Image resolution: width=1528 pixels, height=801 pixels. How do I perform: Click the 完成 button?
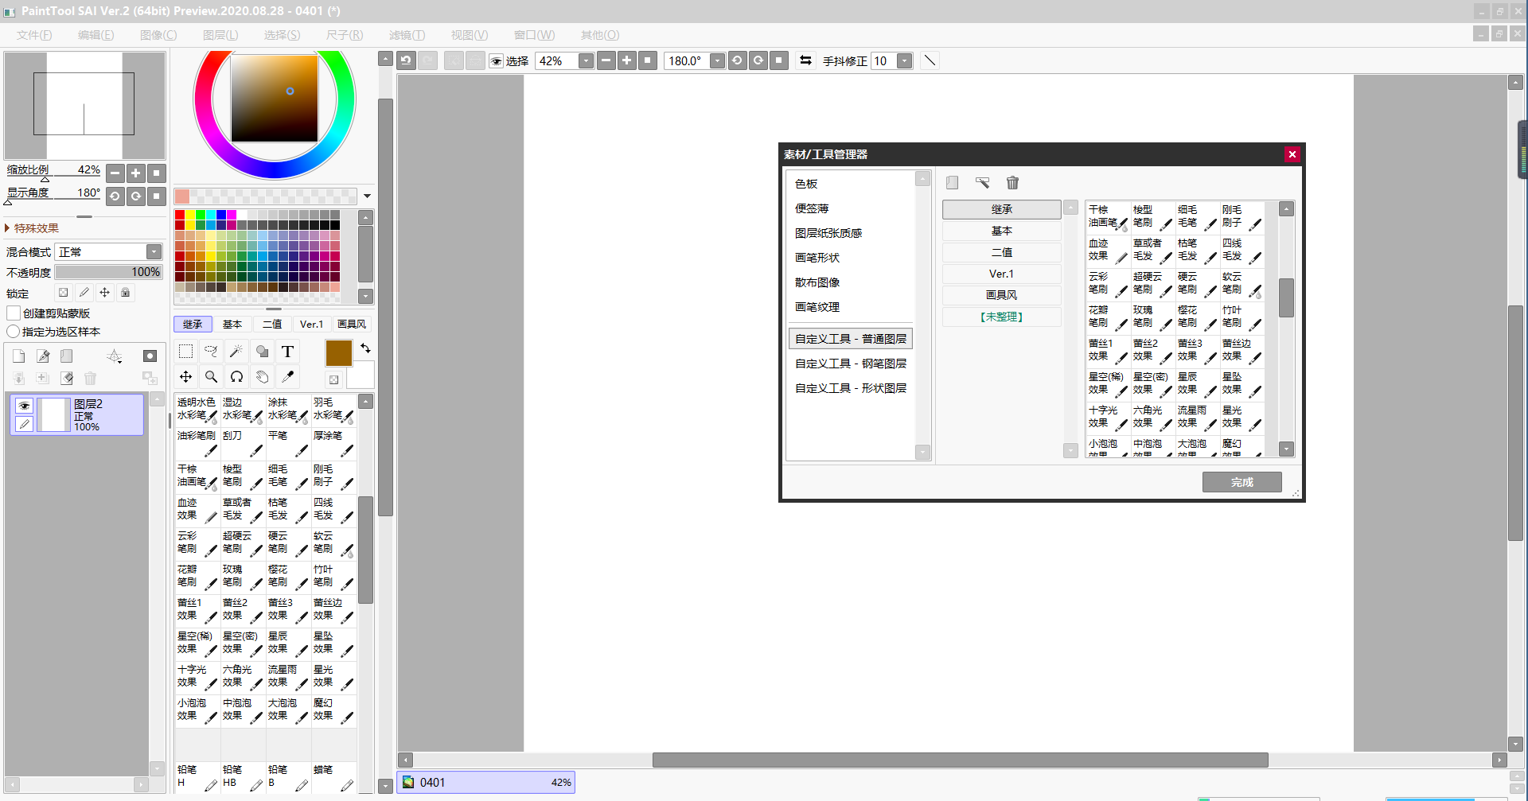(1241, 482)
